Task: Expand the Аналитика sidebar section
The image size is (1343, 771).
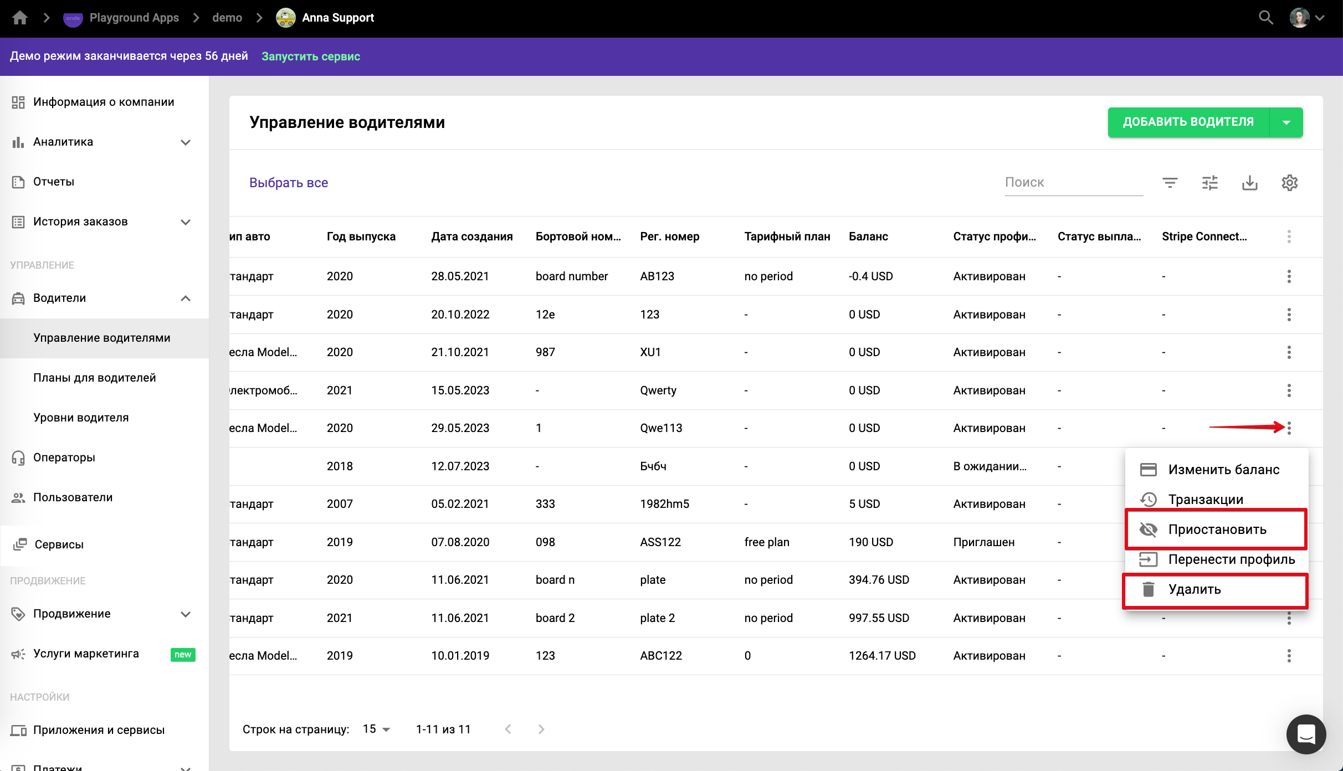Action: click(186, 142)
